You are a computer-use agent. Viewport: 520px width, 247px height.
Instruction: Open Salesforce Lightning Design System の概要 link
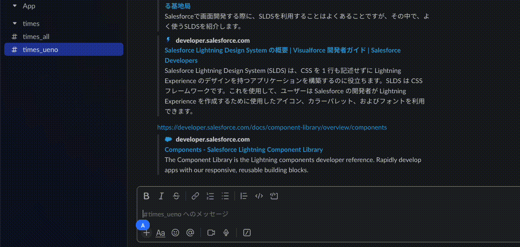tap(282, 55)
